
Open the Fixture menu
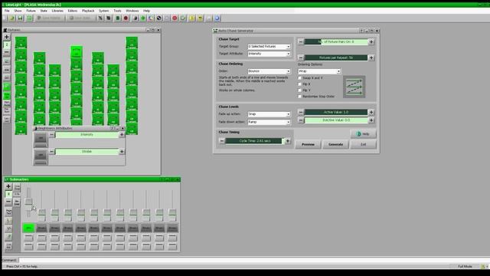pyautogui.click(x=31, y=11)
